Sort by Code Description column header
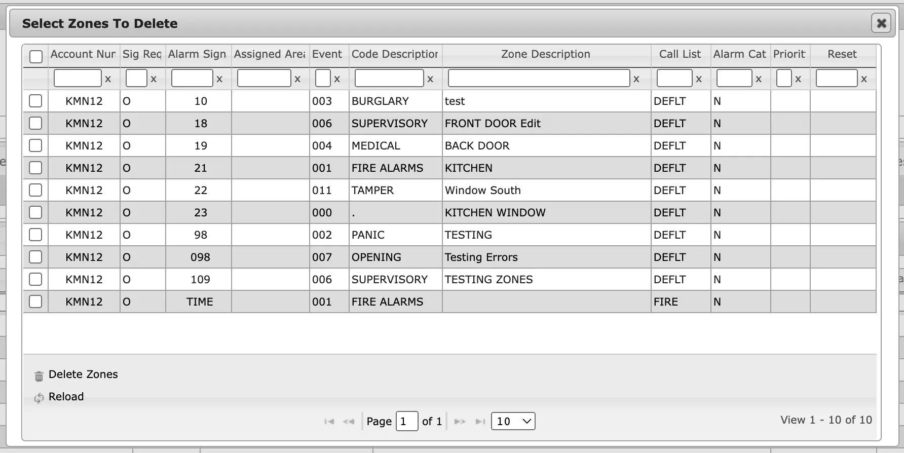Screen dimensions: 904x453 [395, 54]
